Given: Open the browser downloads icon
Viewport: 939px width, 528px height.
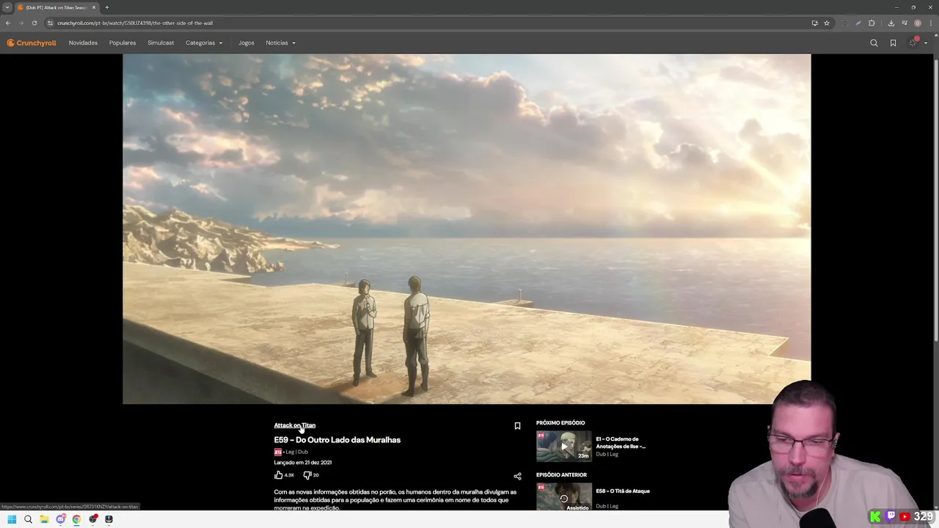Looking at the screenshot, I should coord(891,23).
